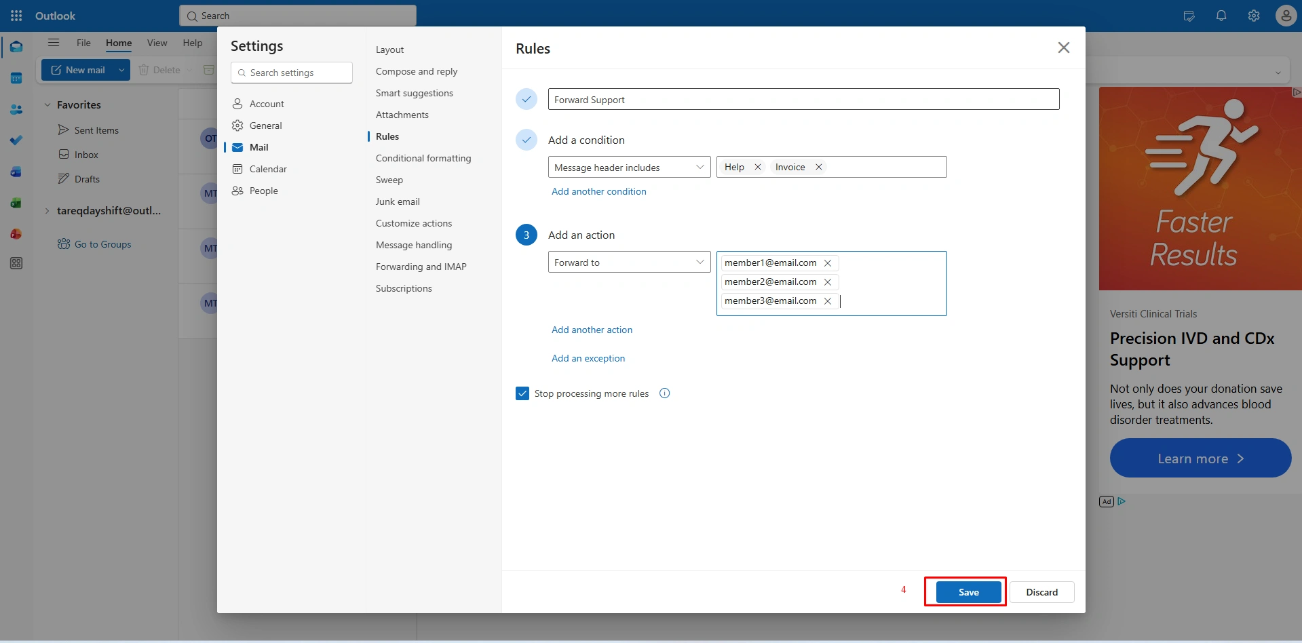
Task: Go to Attachments settings
Action: click(402, 115)
